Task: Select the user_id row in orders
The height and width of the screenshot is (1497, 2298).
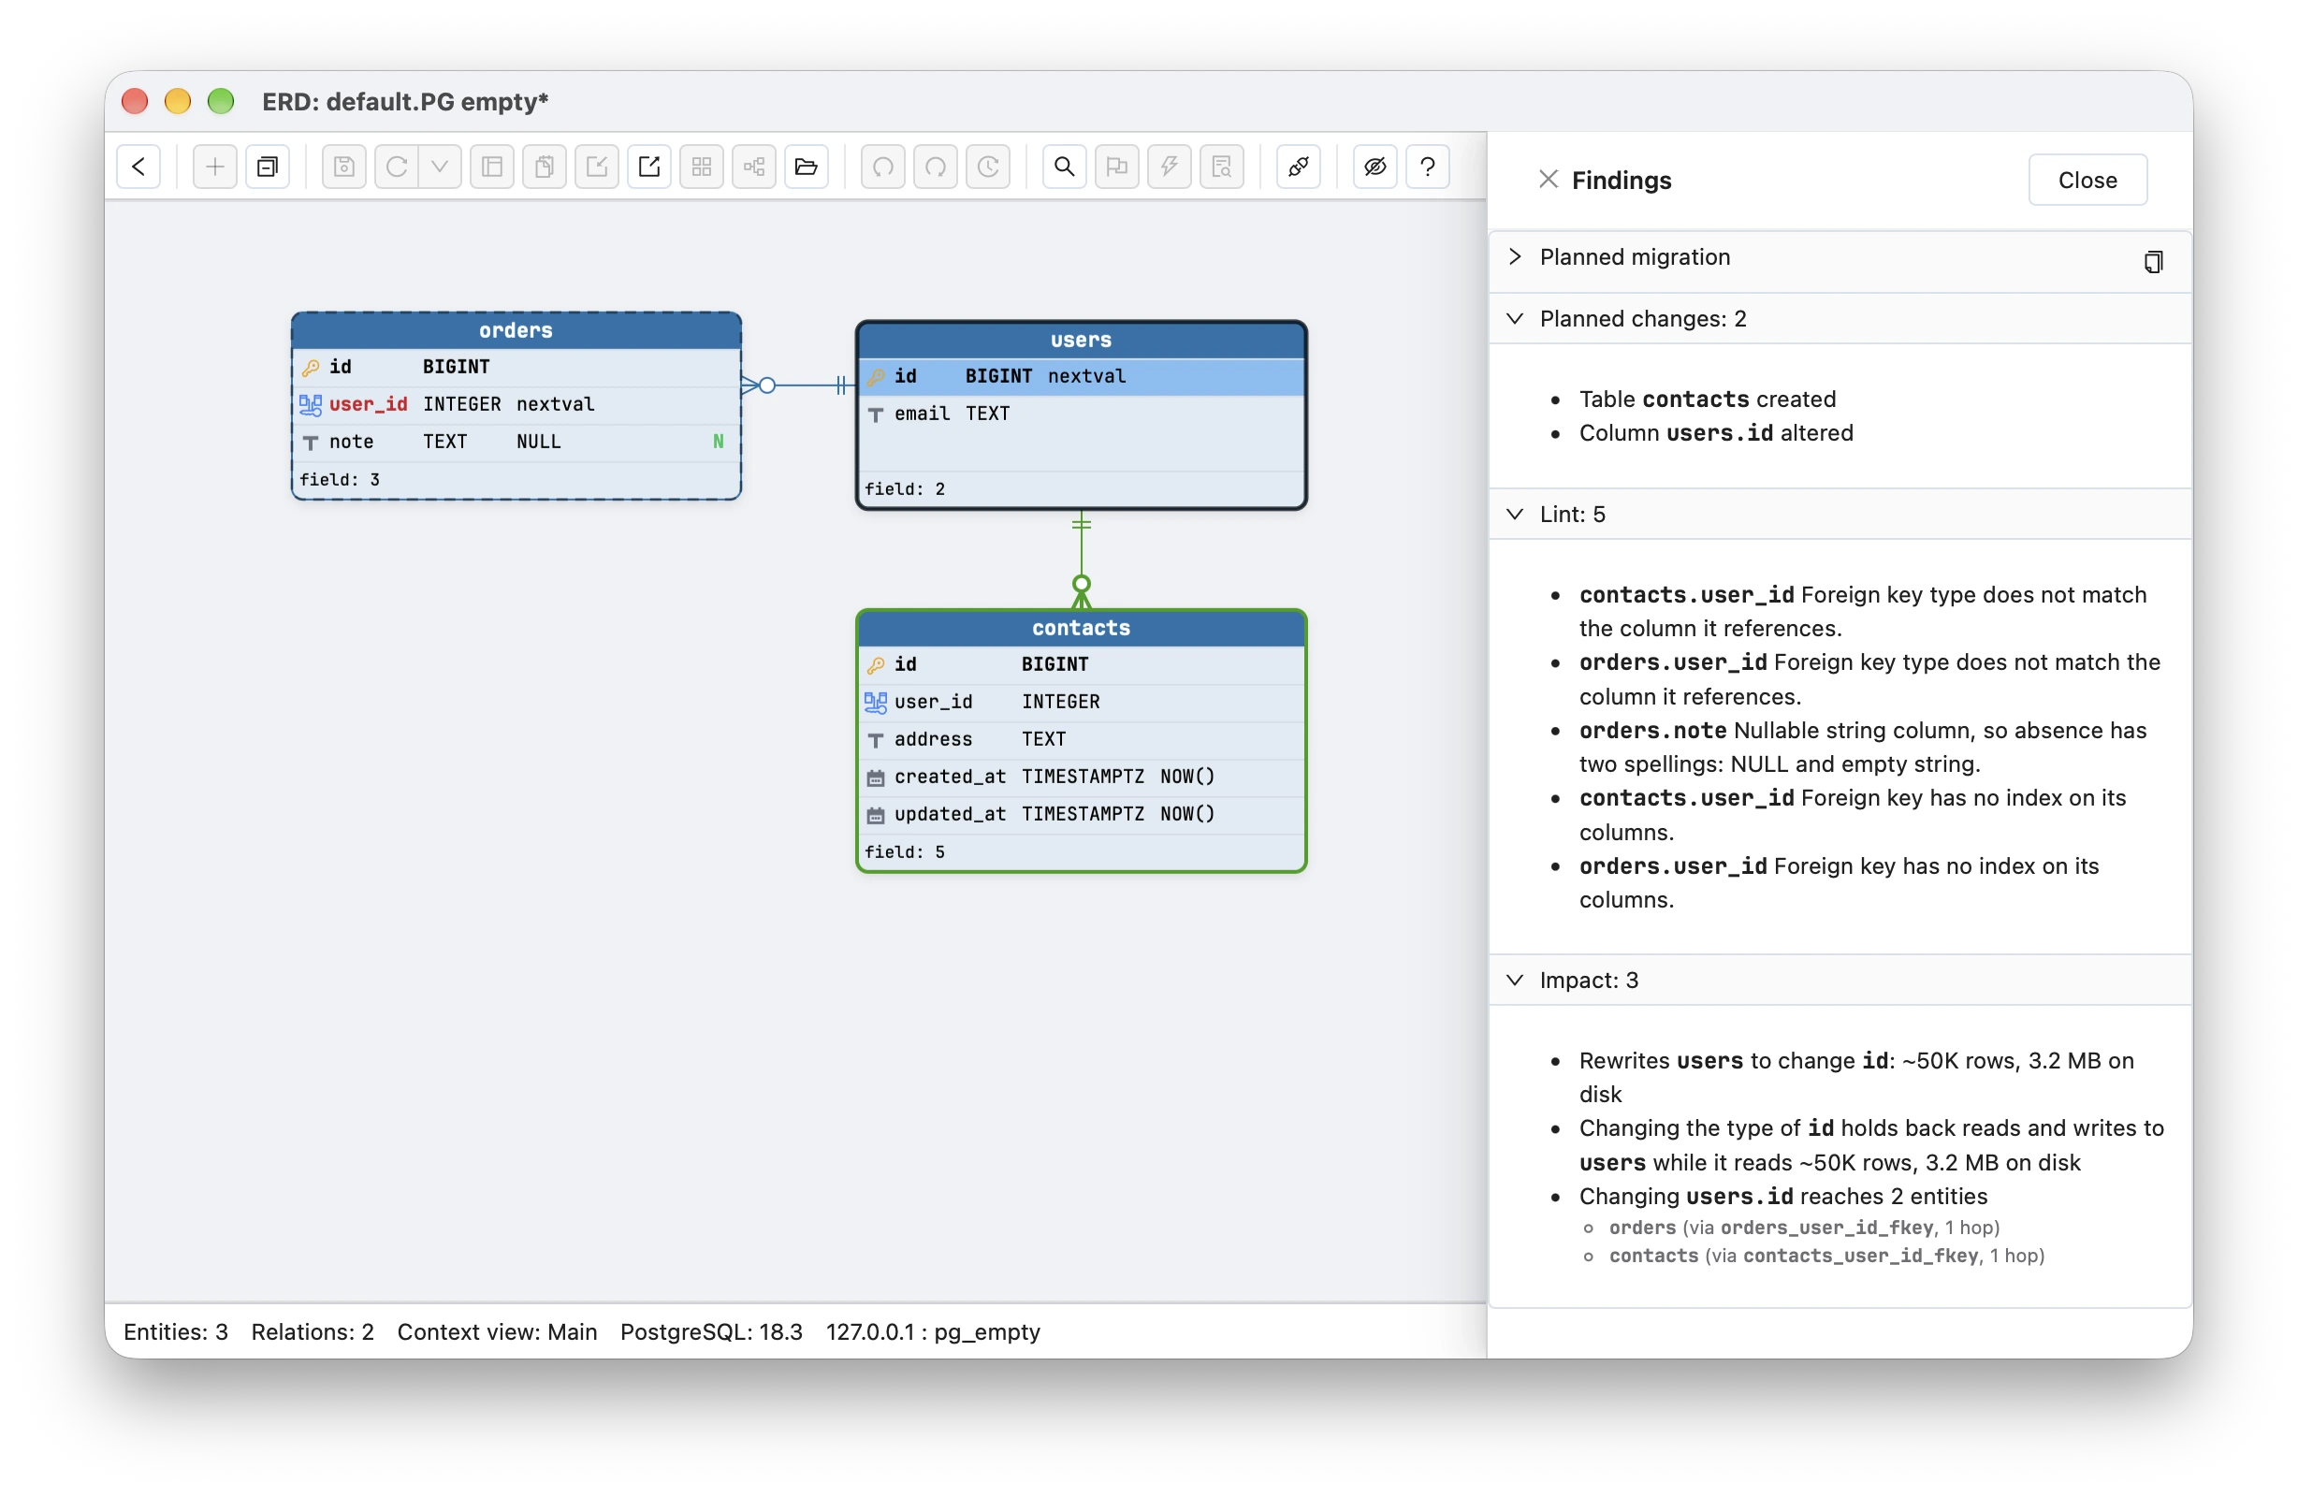Action: [516, 405]
